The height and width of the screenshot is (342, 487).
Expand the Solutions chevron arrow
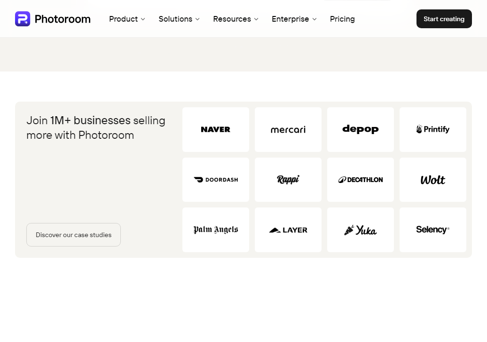197,19
